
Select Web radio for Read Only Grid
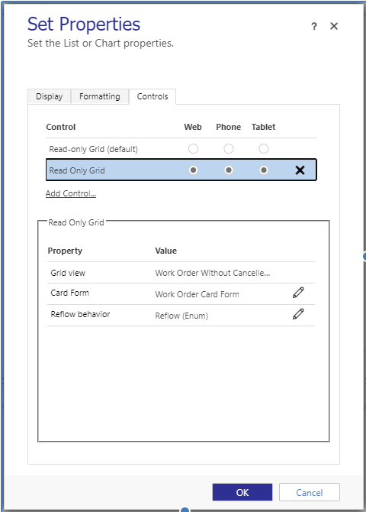[193, 170]
